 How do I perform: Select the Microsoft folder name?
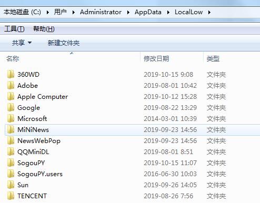point(32,119)
